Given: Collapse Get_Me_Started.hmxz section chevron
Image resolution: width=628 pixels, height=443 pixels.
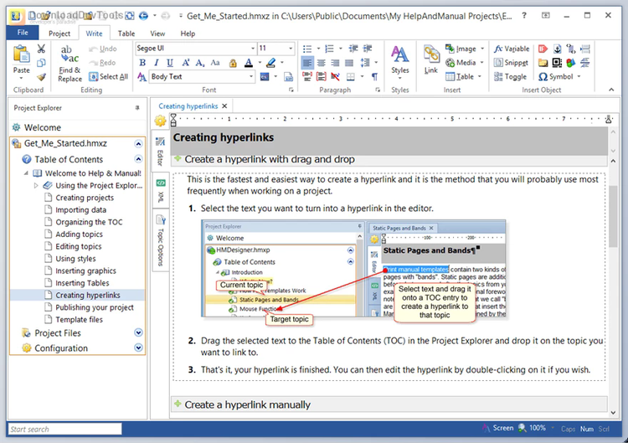Looking at the screenshot, I should pyautogui.click(x=138, y=144).
